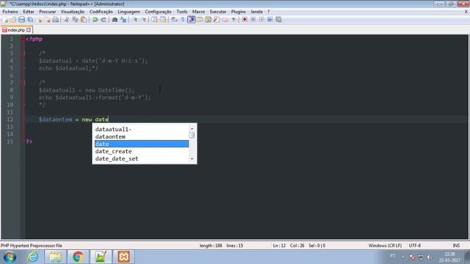Open the Tools menu
Screen dimensions: 470x264
pos(182,12)
